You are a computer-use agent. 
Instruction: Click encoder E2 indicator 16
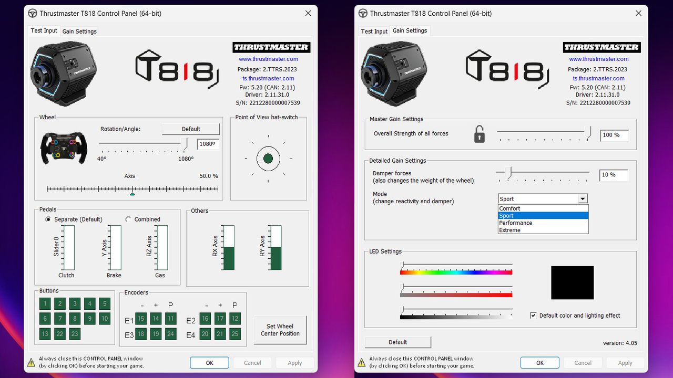(x=205, y=318)
